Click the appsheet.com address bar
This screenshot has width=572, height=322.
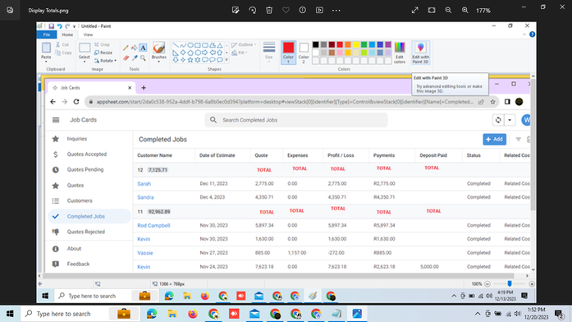click(285, 102)
